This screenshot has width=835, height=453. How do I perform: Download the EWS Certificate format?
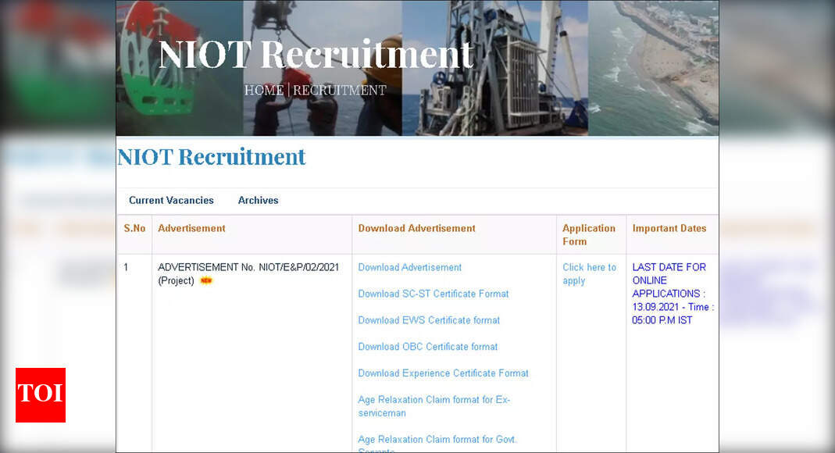tap(429, 320)
